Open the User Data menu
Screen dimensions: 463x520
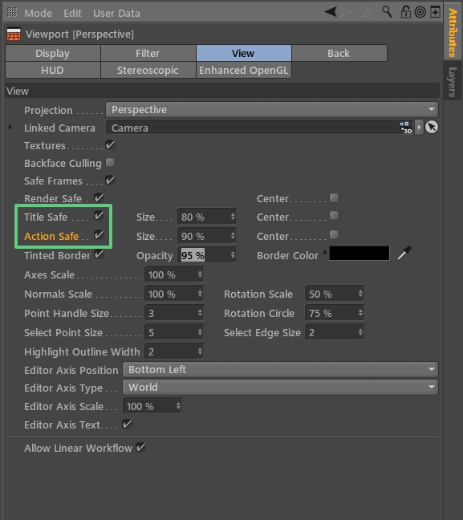[x=116, y=14]
